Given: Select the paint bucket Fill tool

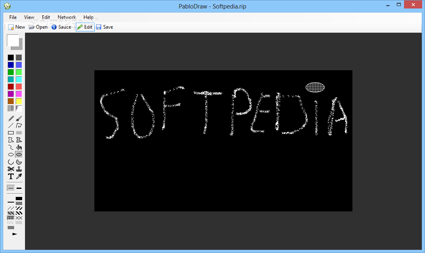Looking at the screenshot, I should (19, 147).
